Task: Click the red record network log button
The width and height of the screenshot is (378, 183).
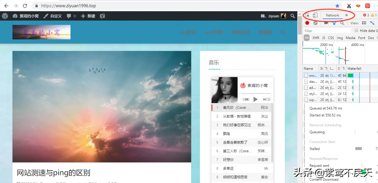Action: point(307,23)
